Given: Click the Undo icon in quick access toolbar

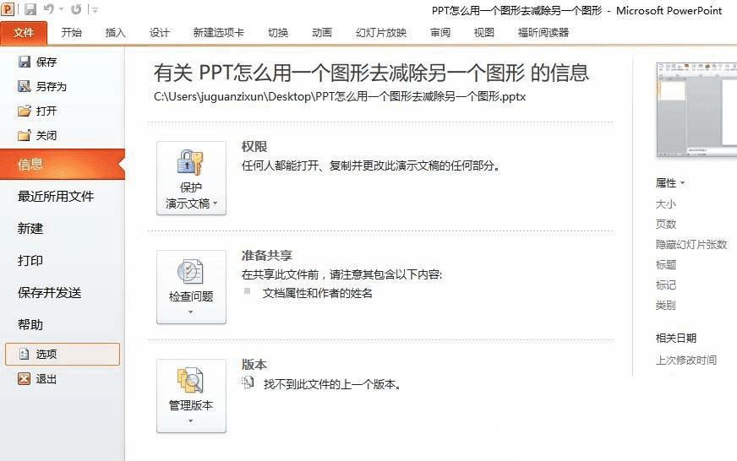Looking at the screenshot, I should [x=48, y=8].
